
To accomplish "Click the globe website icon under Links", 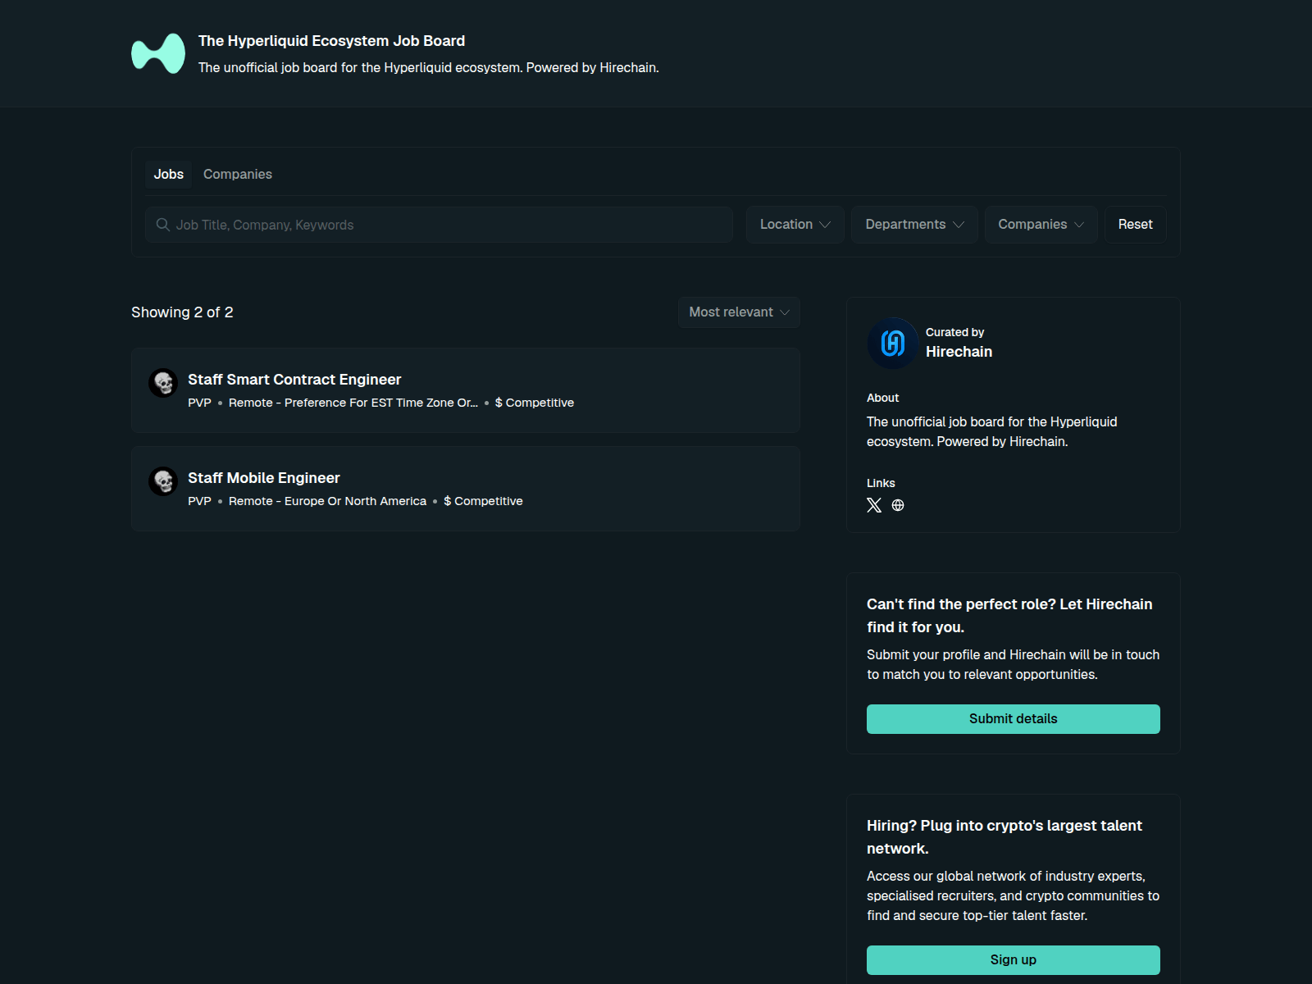I will click(898, 505).
